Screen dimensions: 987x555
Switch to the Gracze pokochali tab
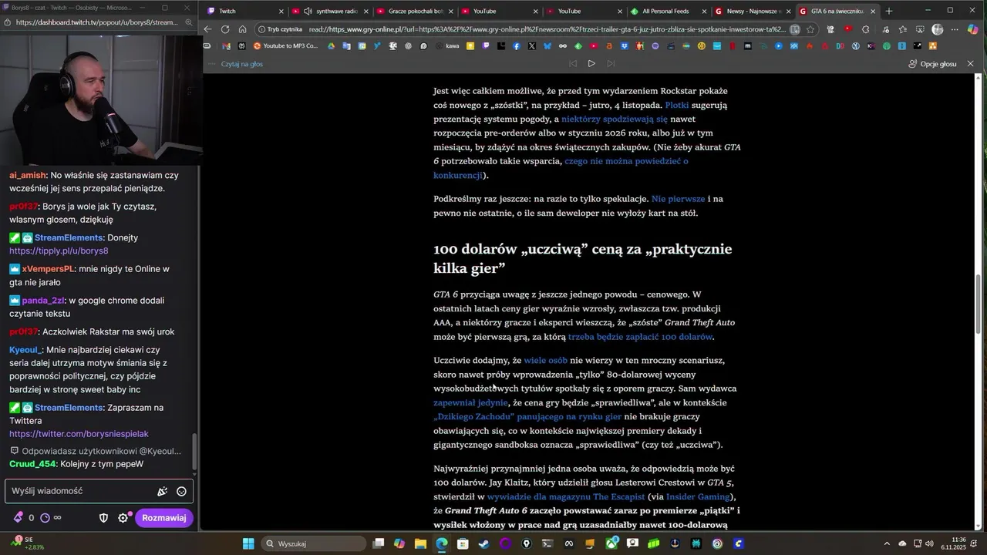click(416, 11)
